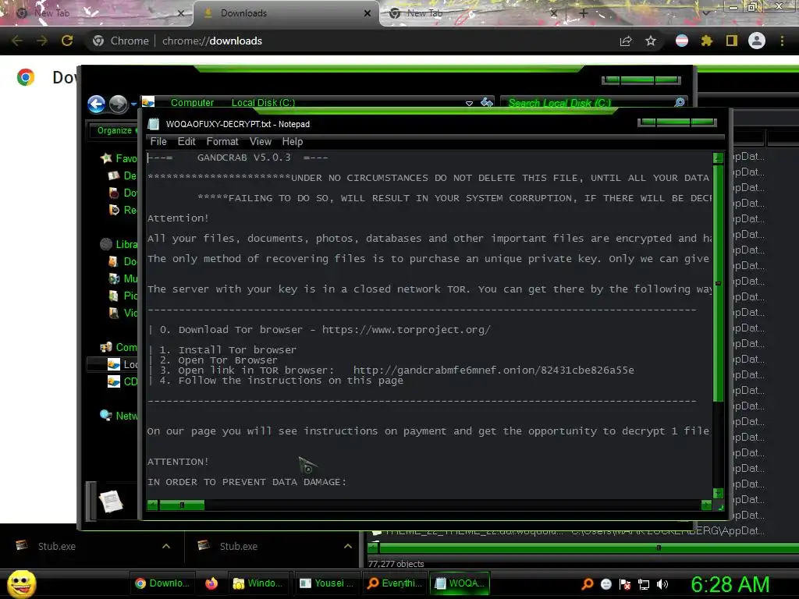The height and width of the screenshot is (599, 799).
Task: Open the smiley Start button
Action: [22, 583]
